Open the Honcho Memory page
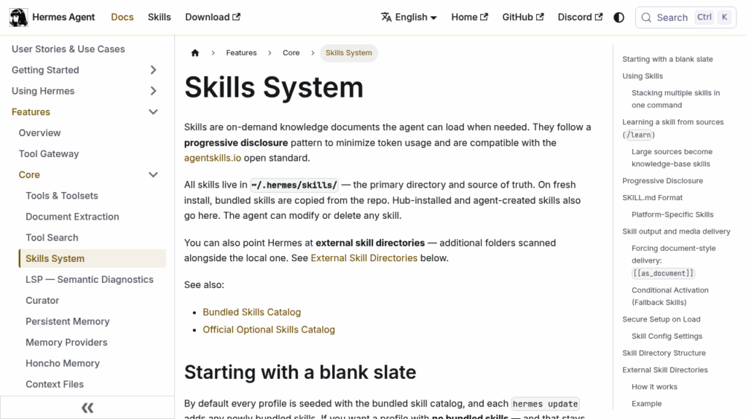 point(63,363)
